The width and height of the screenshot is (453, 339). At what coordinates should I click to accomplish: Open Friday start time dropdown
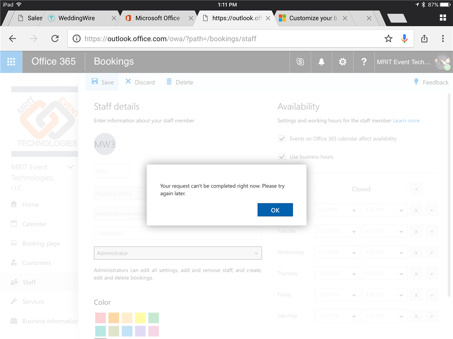coord(338,294)
